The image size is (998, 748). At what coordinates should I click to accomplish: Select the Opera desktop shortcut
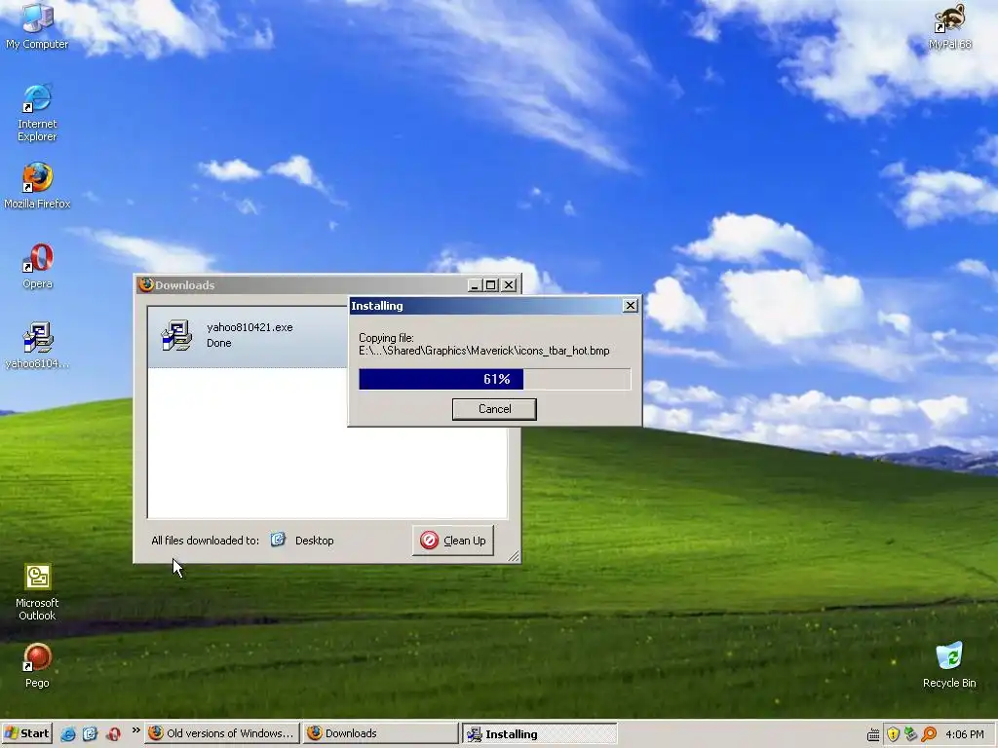tap(38, 266)
